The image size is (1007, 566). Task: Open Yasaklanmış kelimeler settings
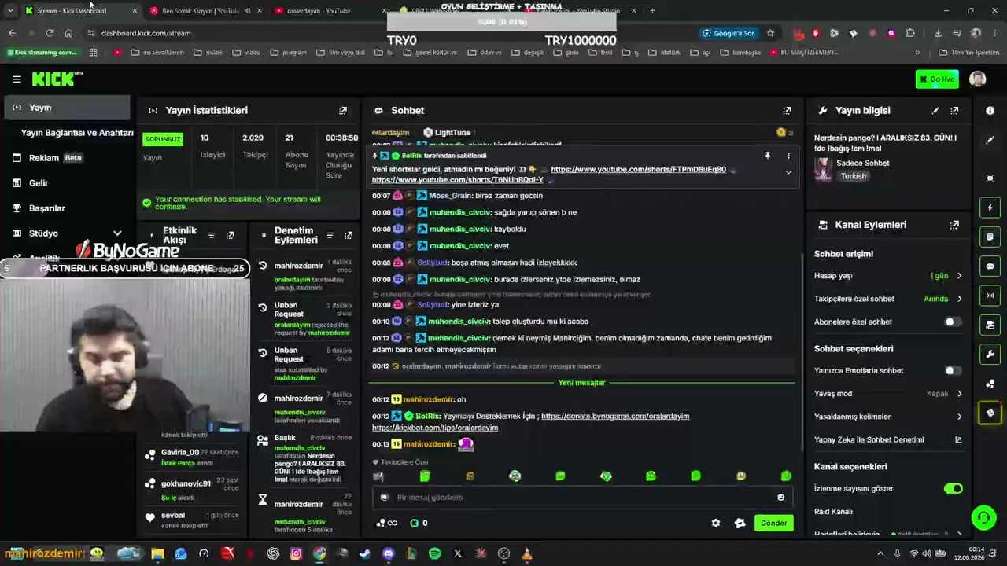point(888,417)
